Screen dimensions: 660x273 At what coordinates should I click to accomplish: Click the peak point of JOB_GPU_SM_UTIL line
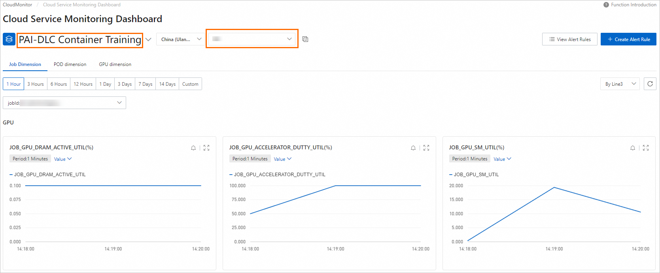(554, 187)
